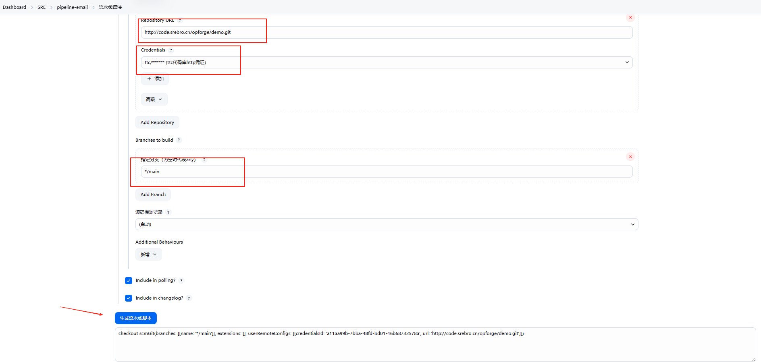761x362 pixels.
Task: Click the Add Repository button
Action: (x=157, y=122)
